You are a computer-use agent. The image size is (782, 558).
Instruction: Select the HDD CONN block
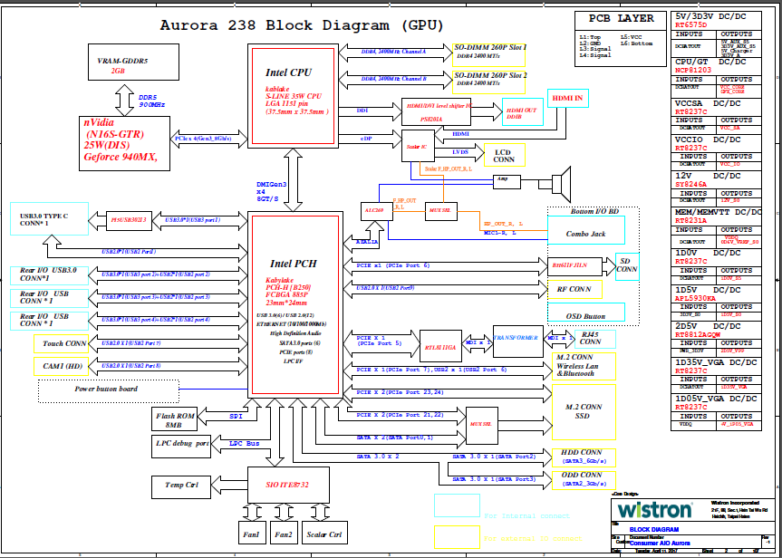(x=581, y=456)
